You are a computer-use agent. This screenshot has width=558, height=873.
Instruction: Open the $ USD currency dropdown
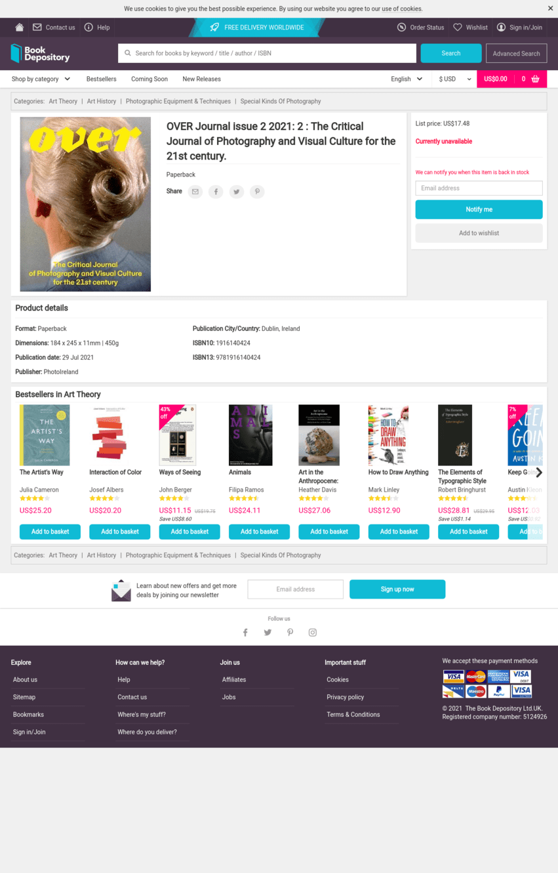click(455, 79)
